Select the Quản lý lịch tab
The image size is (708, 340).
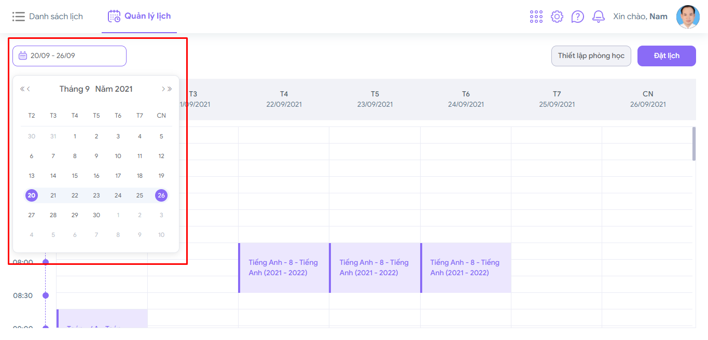tap(140, 17)
